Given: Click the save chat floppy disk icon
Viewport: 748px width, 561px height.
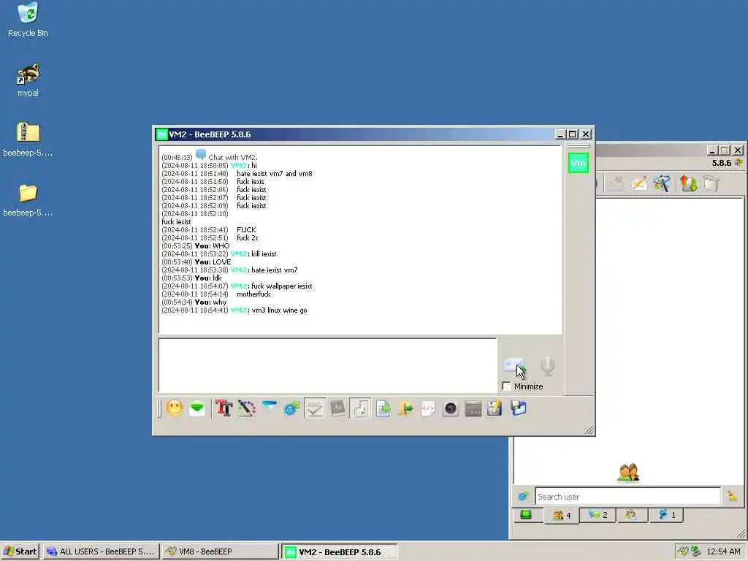Looking at the screenshot, I should (x=518, y=408).
